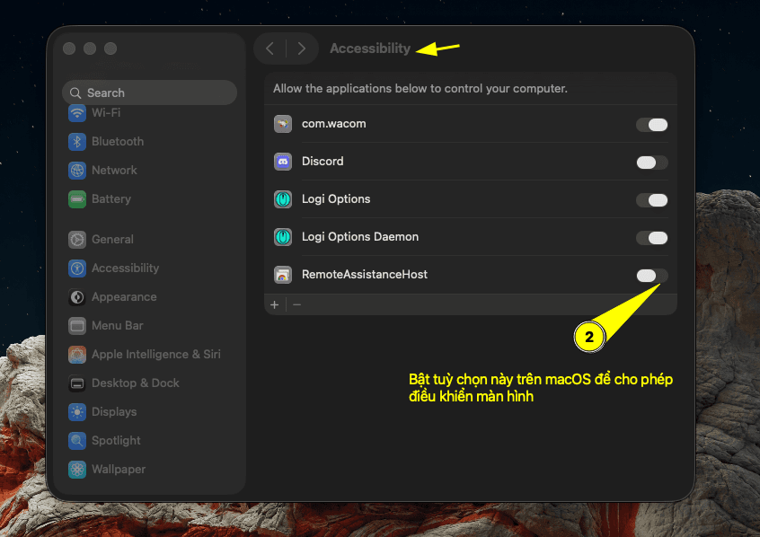Navigate back using the left chevron

[270, 48]
